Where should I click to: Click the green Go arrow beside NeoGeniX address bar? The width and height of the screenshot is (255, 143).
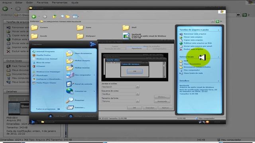(217, 21)
